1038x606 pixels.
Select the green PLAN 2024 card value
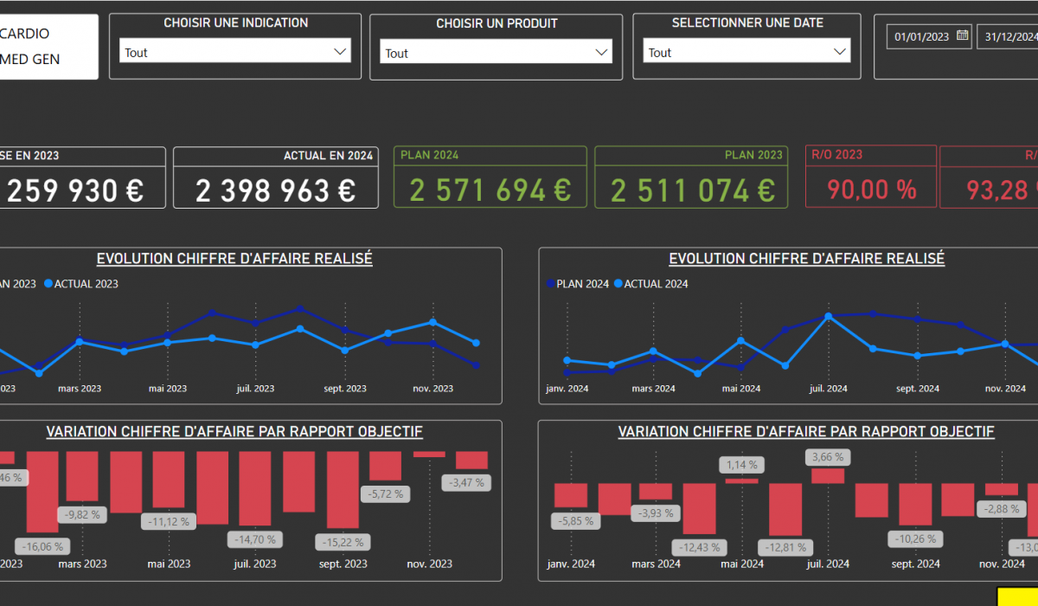click(x=490, y=190)
